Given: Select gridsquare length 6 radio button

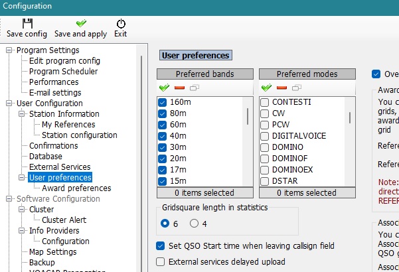Looking at the screenshot, I should 165,224.
